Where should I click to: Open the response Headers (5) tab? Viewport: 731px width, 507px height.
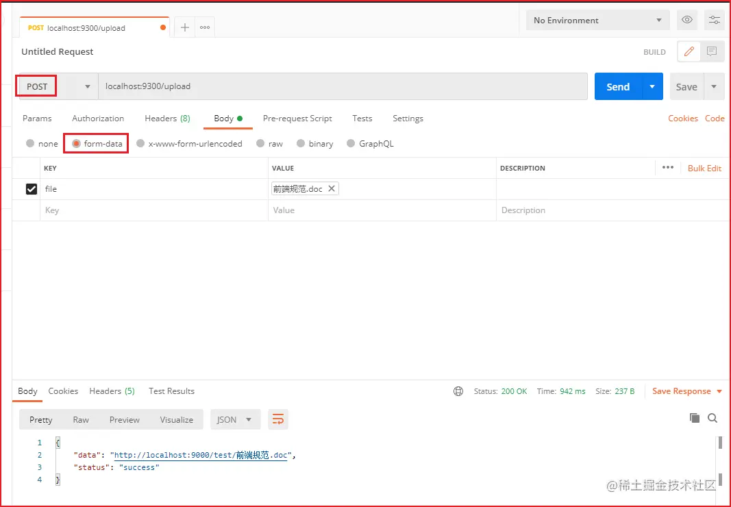click(x=112, y=391)
